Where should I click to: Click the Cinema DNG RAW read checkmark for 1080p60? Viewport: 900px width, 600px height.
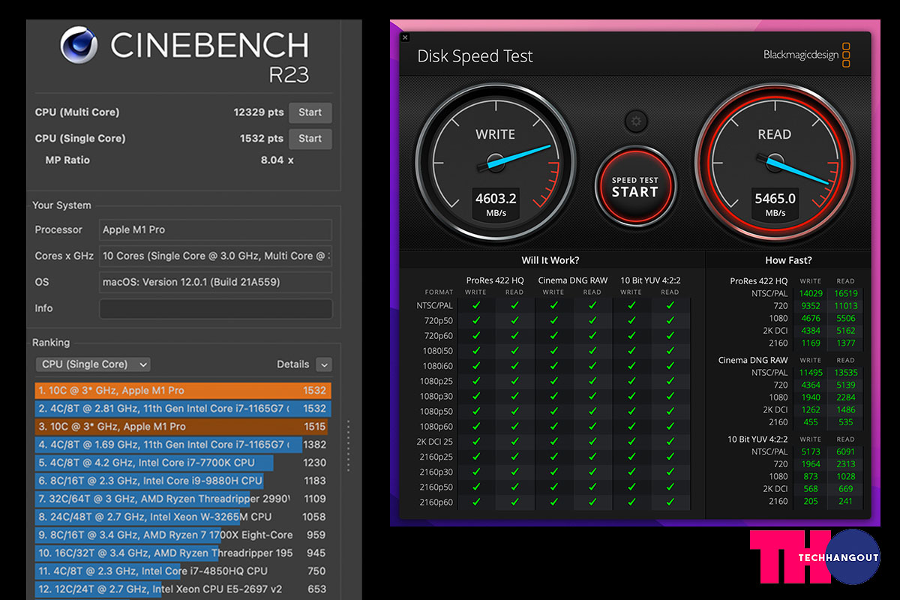point(592,427)
